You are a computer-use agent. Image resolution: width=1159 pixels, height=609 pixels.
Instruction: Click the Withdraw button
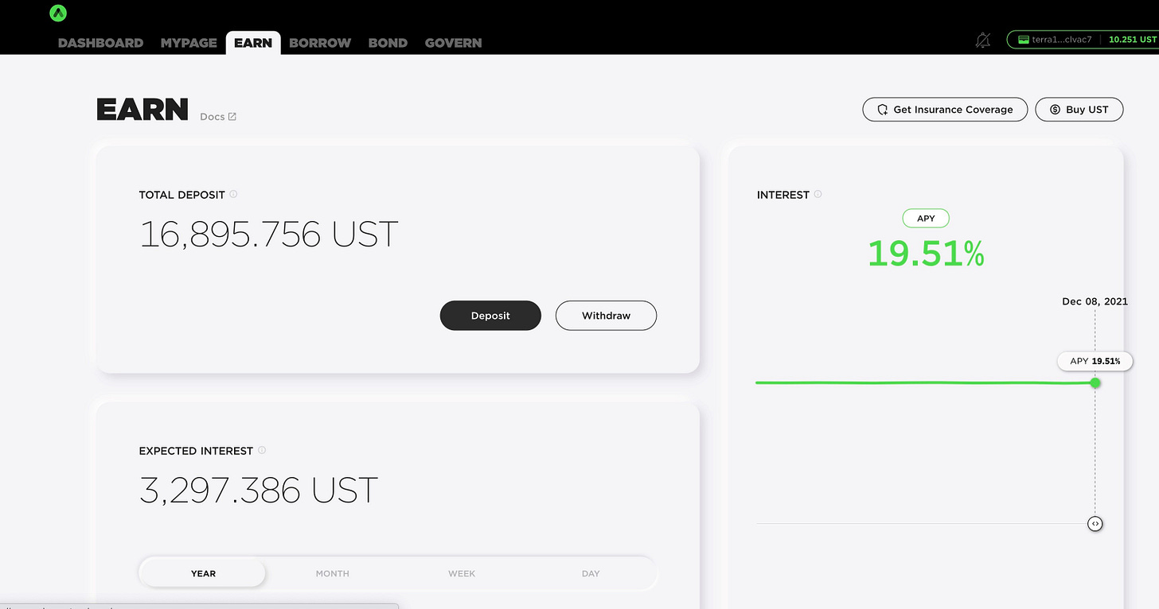pyautogui.click(x=606, y=316)
